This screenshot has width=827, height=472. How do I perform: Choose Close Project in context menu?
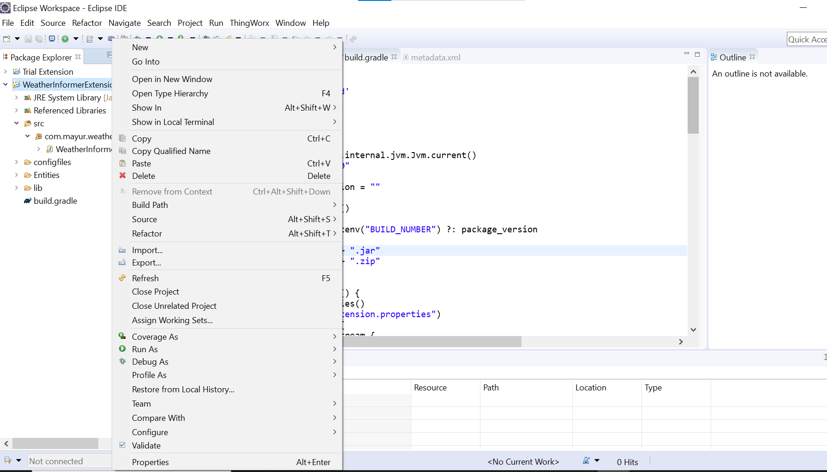pyautogui.click(x=156, y=291)
